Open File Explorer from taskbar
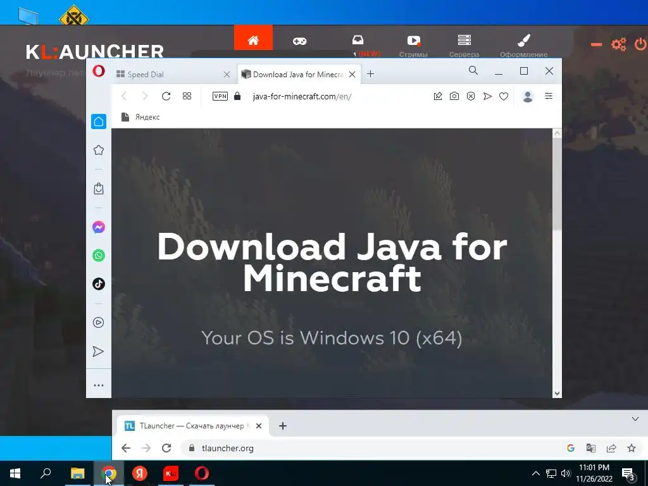The height and width of the screenshot is (486, 648). (x=77, y=473)
